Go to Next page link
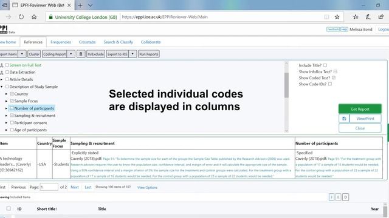Screen dimensions: 389x218 click(x=75, y=187)
